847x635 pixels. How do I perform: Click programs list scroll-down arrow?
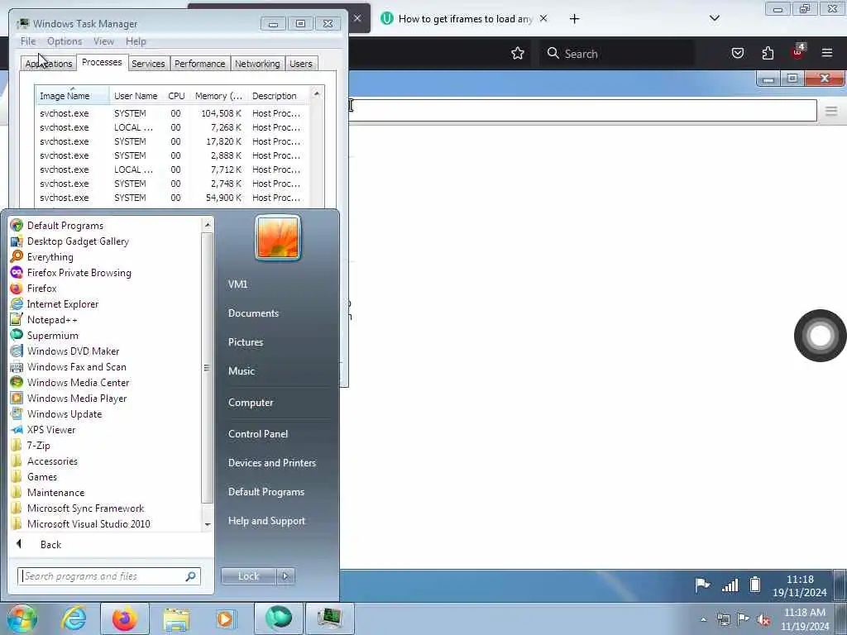pyautogui.click(x=208, y=524)
